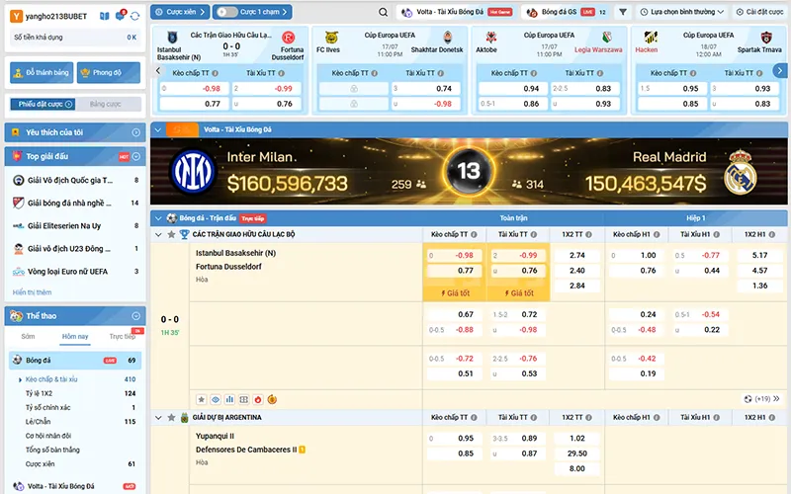Switch to the Trực tiếp tab
The width and height of the screenshot is (791, 494).
pyautogui.click(x=123, y=336)
